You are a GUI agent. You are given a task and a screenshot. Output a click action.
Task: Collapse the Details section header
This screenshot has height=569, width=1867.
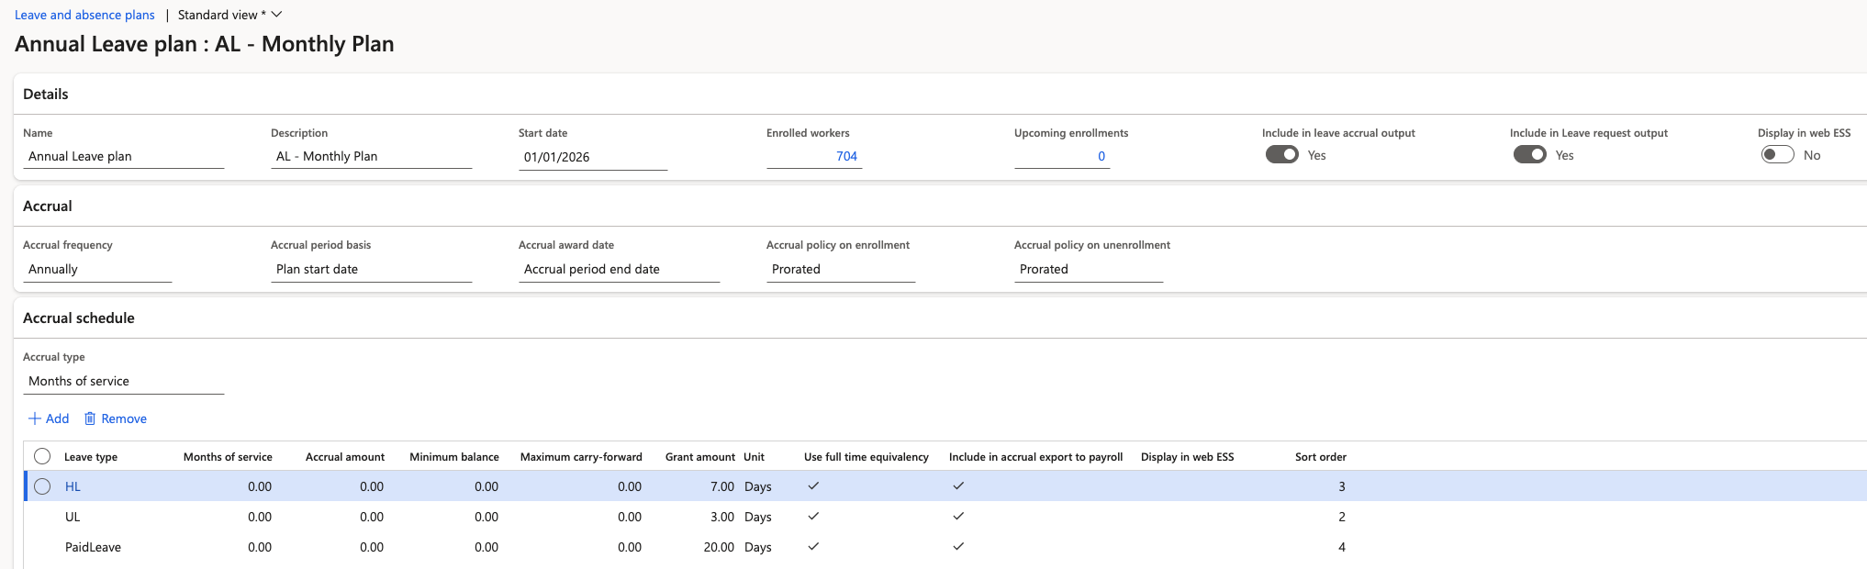click(x=46, y=95)
